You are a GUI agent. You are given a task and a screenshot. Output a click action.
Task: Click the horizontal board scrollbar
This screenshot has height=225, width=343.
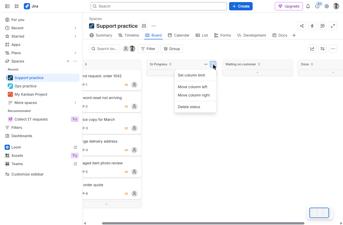tap(203, 223)
